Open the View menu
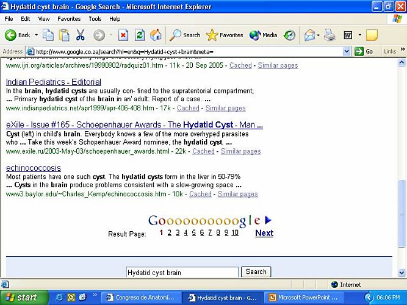Image resolution: width=407 pixels, height=305 pixels. (x=43, y=19)
